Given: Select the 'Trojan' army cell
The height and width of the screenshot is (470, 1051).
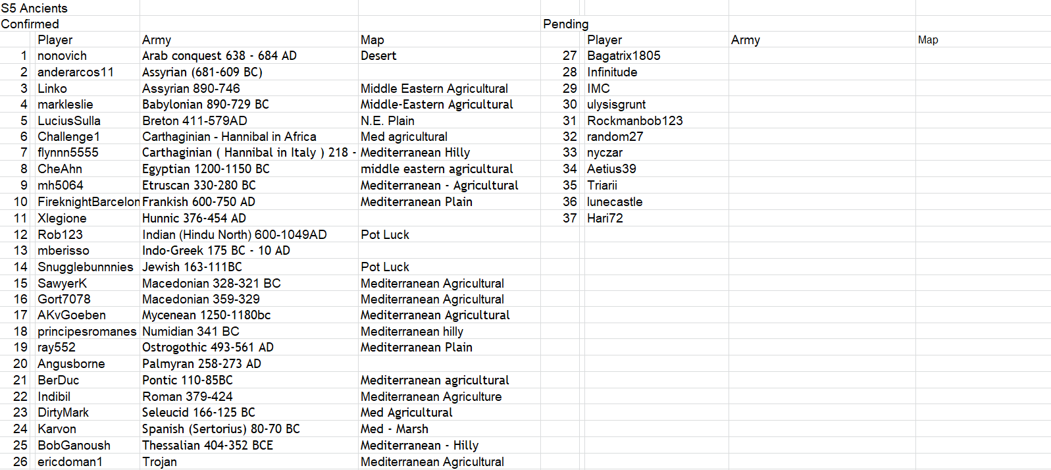Looking at the screenshot, I should point(159,461).
